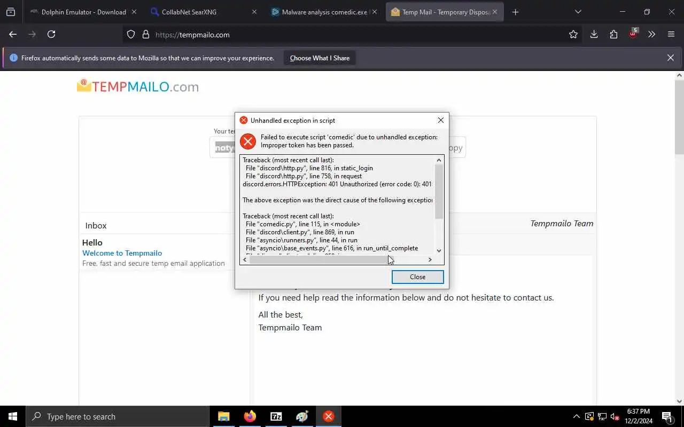
Task: Open the Downloads panel
Action: 594,34
